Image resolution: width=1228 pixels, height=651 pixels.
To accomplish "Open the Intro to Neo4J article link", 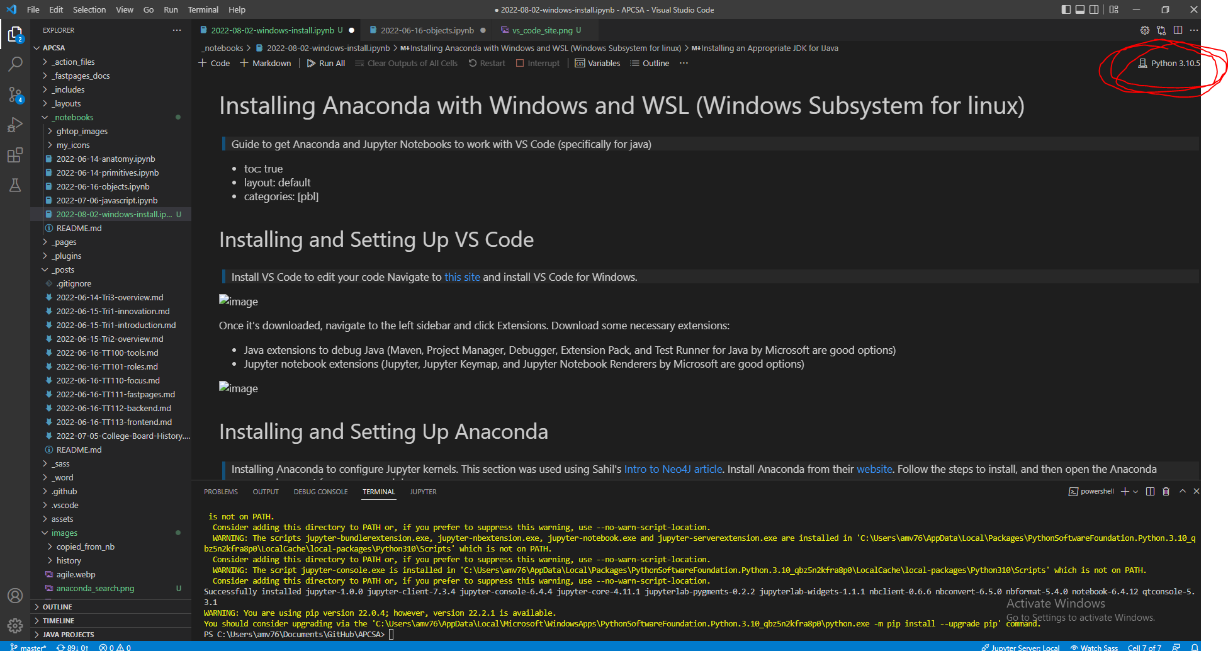I will 673,469.
